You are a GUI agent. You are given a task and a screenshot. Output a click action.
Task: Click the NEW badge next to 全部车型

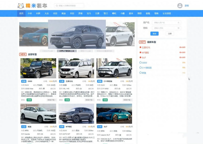click(23, 54)
